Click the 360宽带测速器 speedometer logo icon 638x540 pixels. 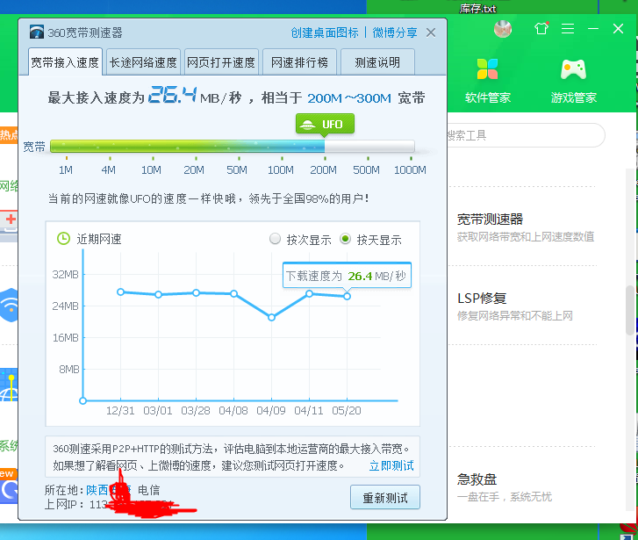(37, 32)
